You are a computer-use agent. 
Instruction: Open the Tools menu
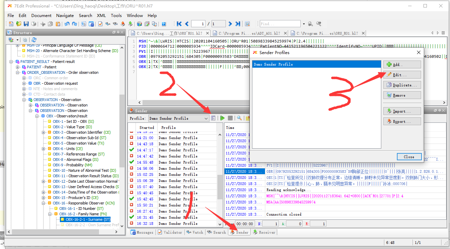click(116, 15)
